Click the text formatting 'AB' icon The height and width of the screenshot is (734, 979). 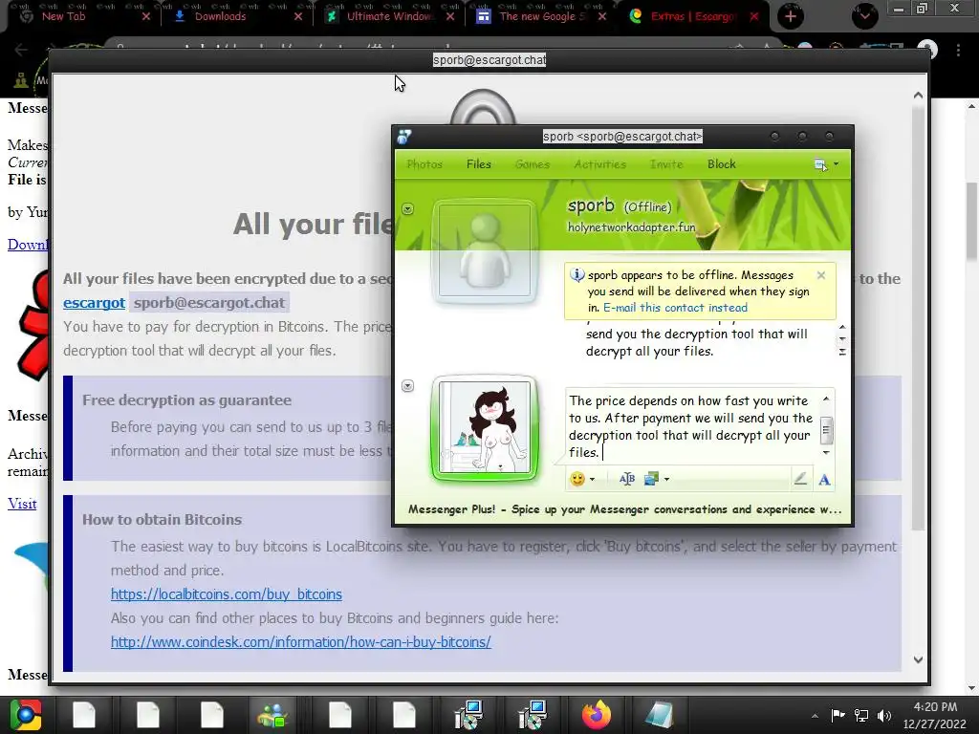(x=627, y=479)
